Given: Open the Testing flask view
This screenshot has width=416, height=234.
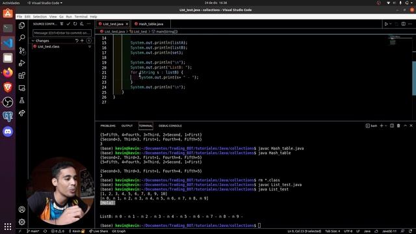Looking at the screenshot, I should point(21,100).
